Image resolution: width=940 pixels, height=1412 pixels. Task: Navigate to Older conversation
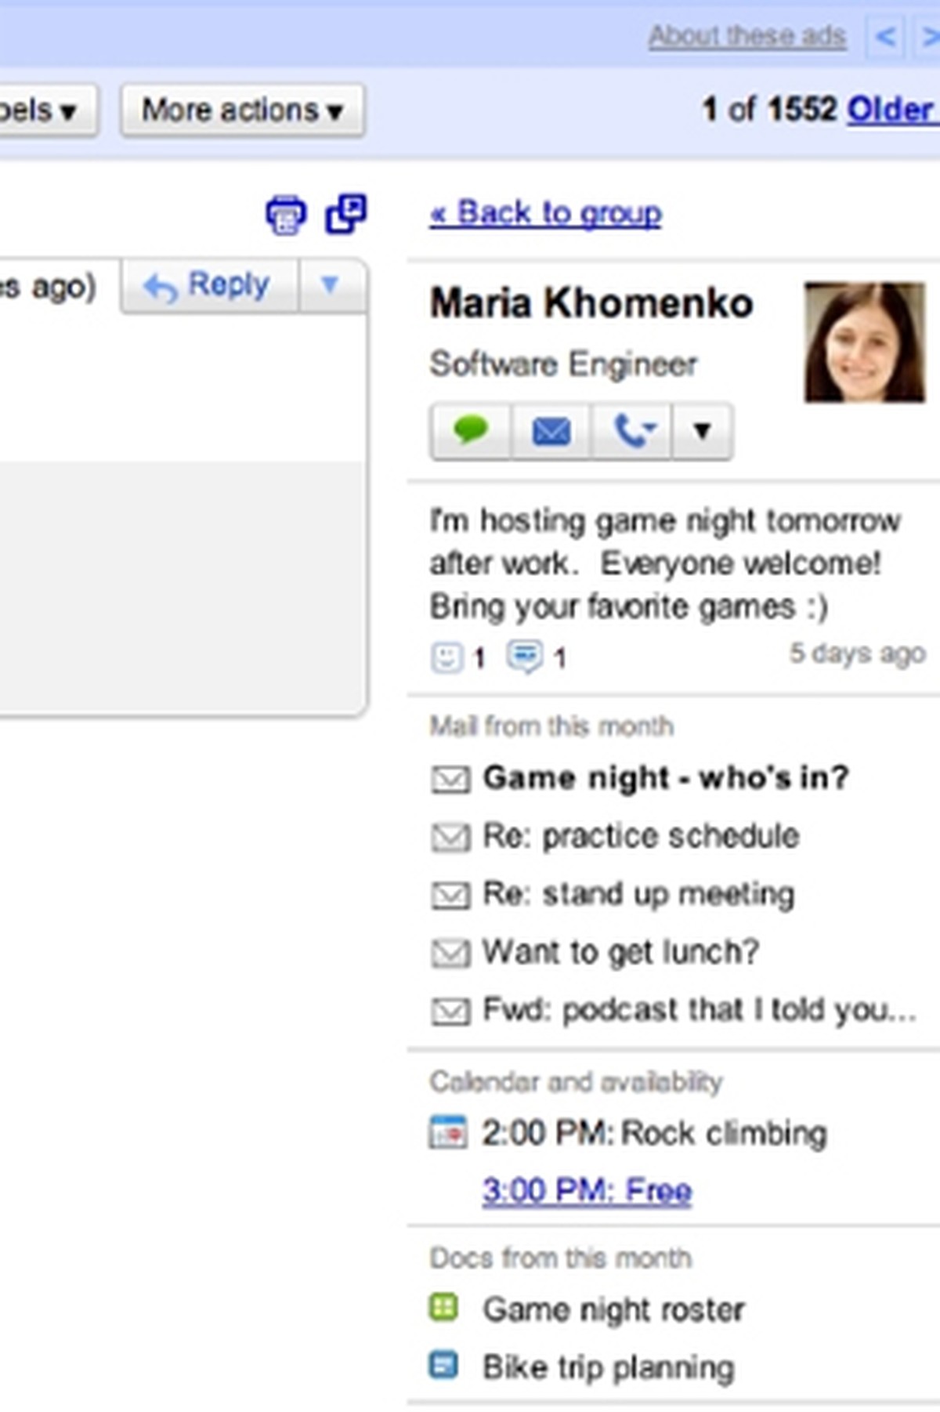(892, 110)
